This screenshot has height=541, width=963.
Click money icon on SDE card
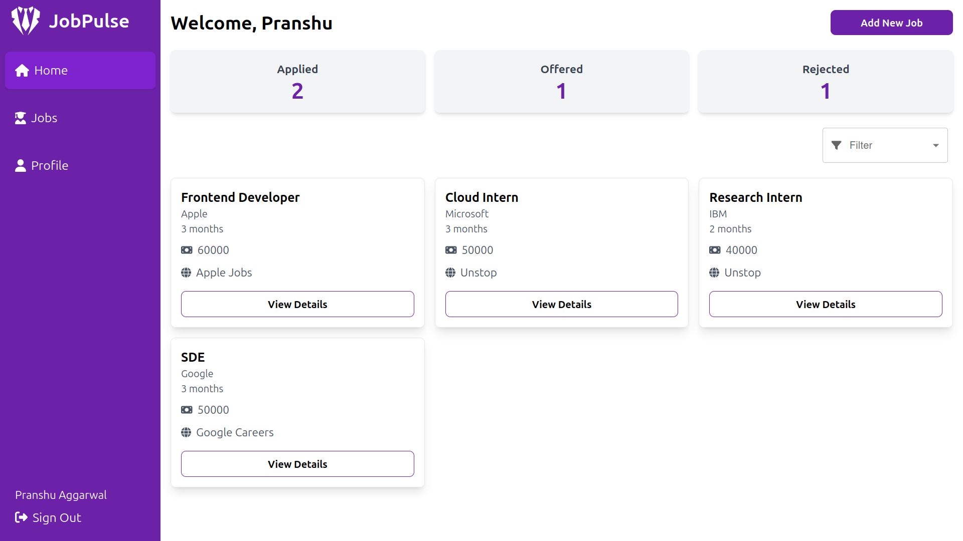coord(187,410)
